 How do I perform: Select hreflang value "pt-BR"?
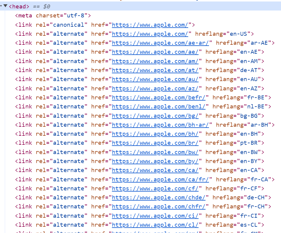coord(249,143)
